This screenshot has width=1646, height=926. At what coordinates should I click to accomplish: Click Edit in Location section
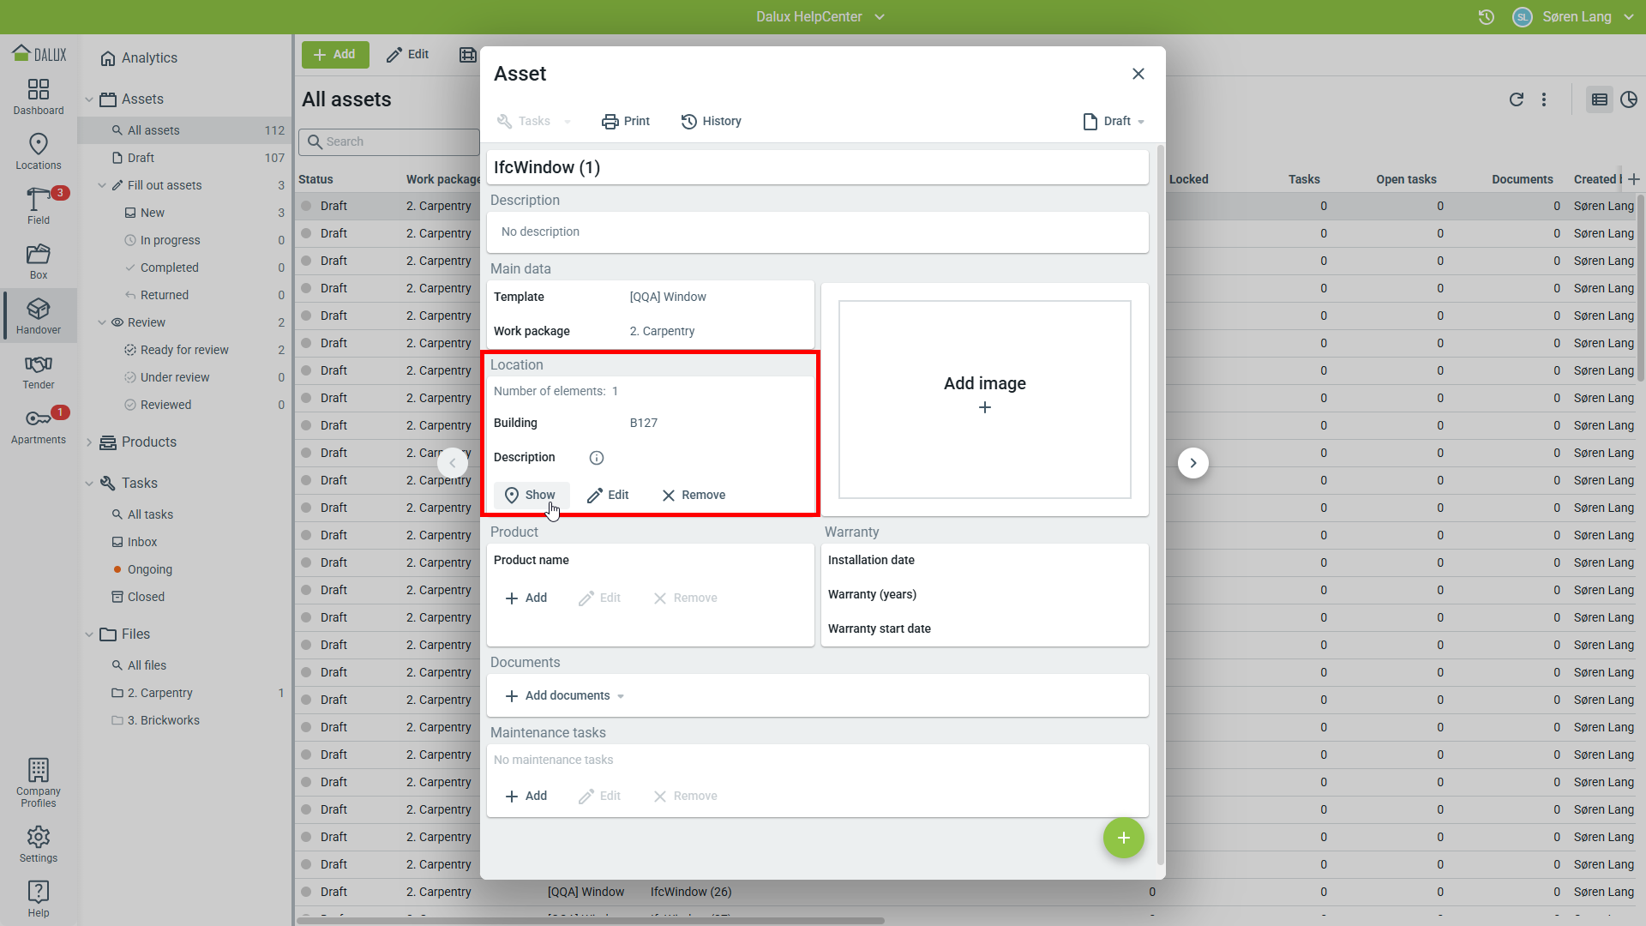click(608, 495)
